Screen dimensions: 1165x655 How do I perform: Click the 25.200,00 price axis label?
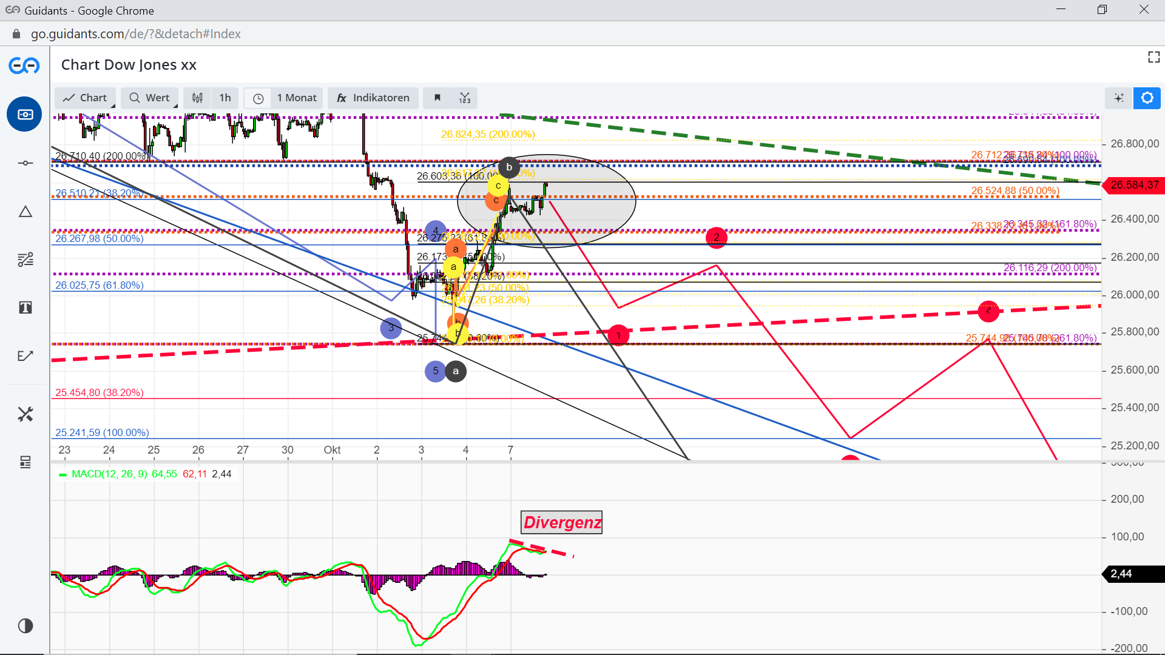1134,445
